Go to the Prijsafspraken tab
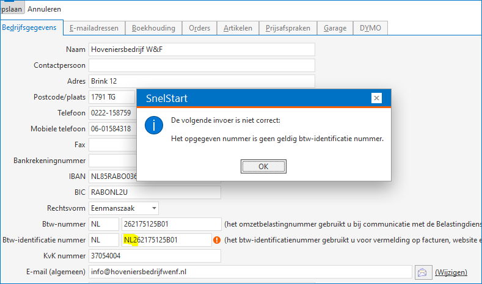The width and height of the screenshot is (482, 284). 288,28
